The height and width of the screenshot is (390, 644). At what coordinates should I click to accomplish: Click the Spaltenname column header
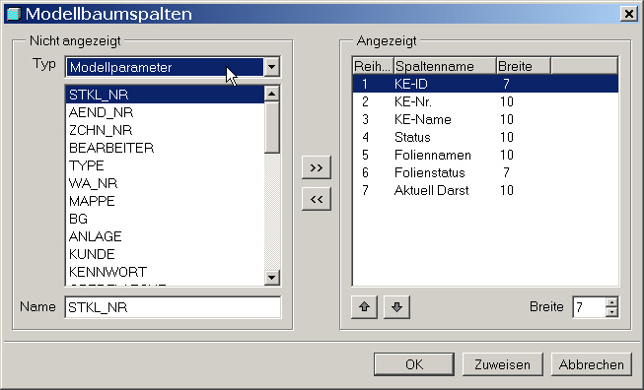(x=445, y=66)
